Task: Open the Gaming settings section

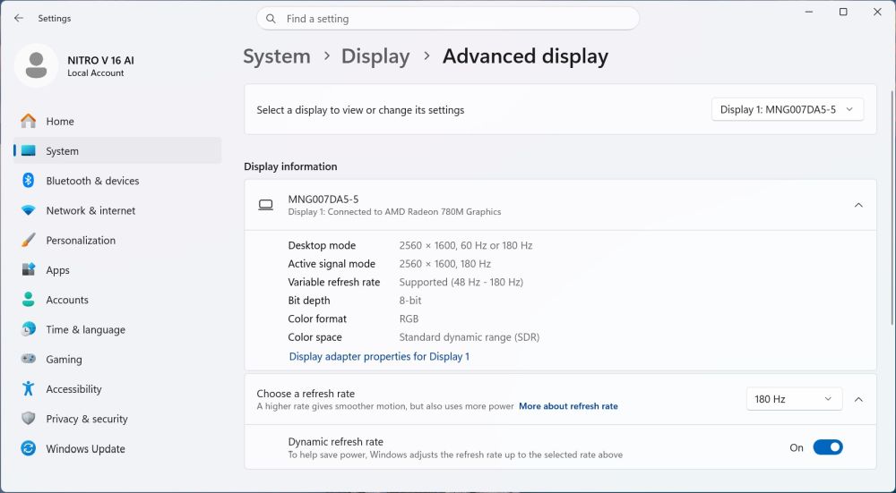Action: tap(117, 359)
